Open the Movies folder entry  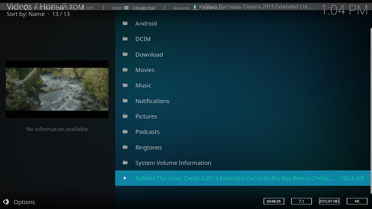[243, 70]
